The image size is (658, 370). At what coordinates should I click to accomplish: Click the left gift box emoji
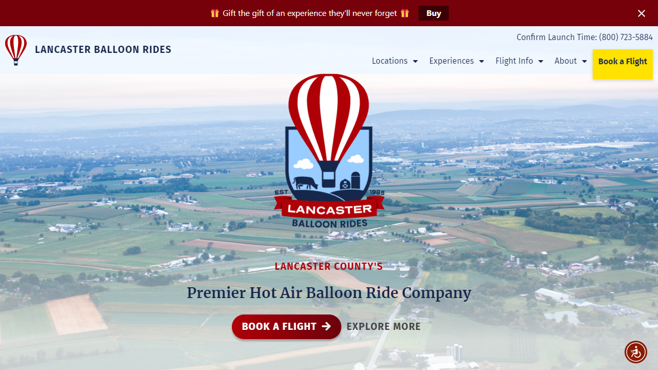click(x=215, y=13)
